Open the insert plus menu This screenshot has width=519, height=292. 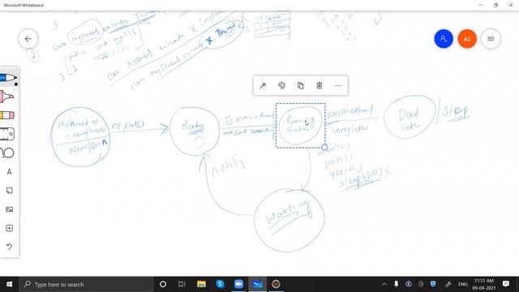click(9, 228)
